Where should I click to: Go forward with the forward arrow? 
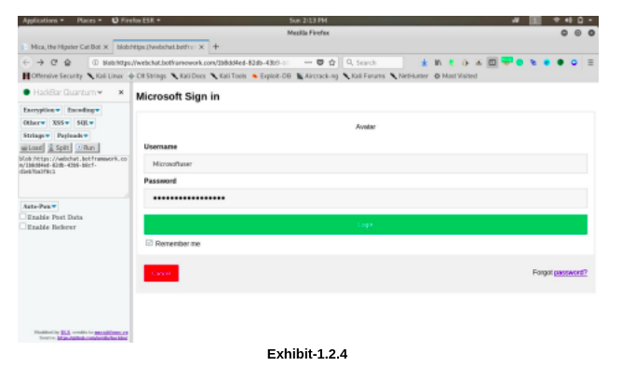point(40,62)
